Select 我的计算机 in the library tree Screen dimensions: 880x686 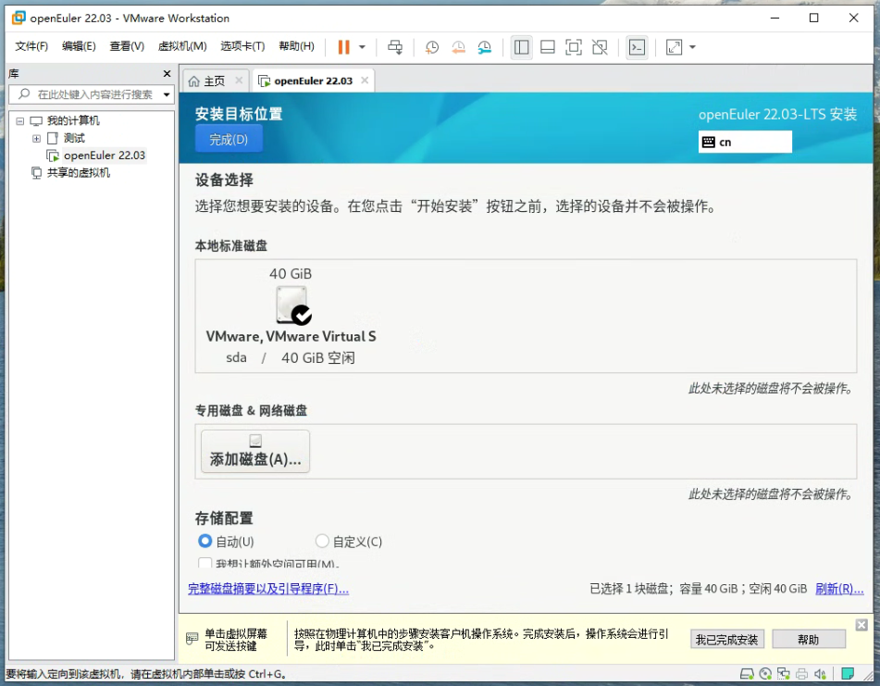73,120
